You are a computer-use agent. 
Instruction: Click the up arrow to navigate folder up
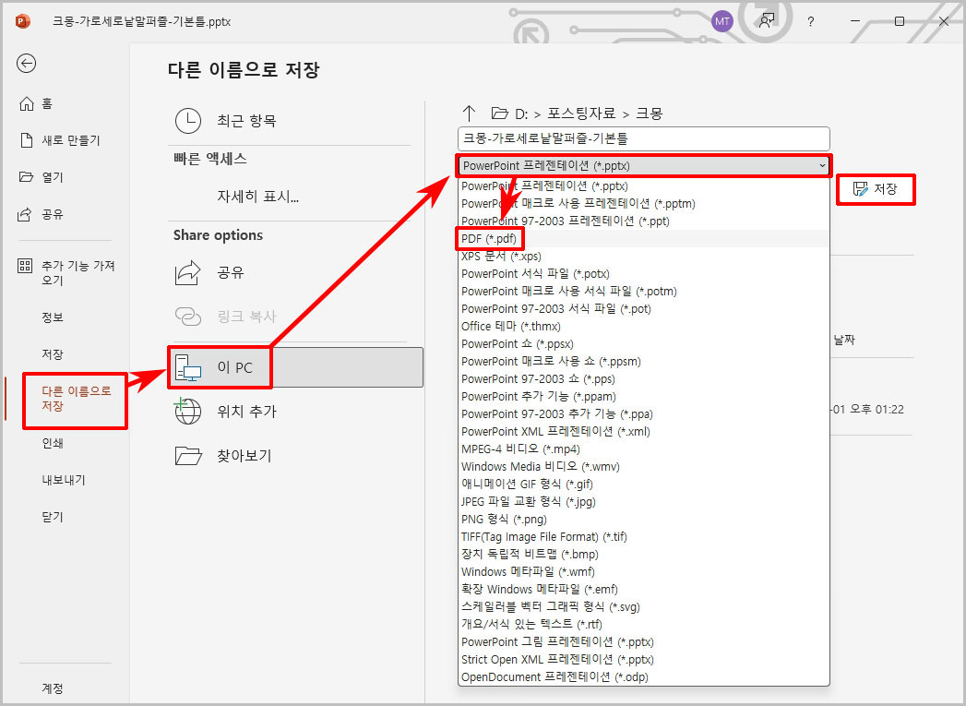470,113
